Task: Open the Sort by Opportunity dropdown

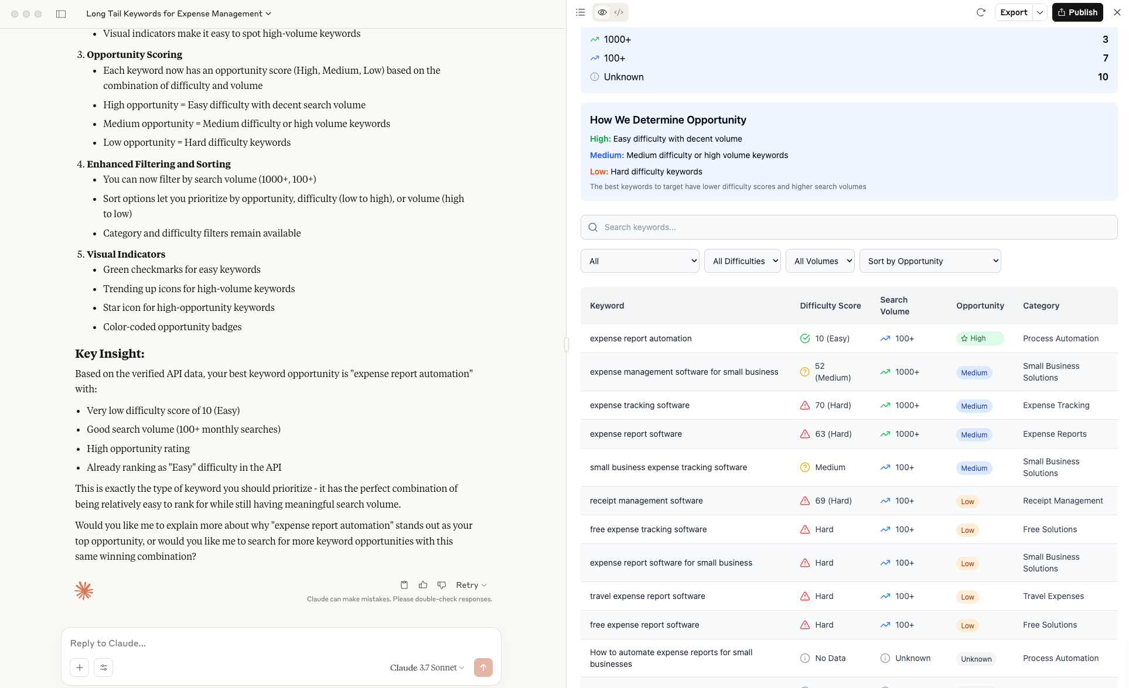Action: (930, 261)
